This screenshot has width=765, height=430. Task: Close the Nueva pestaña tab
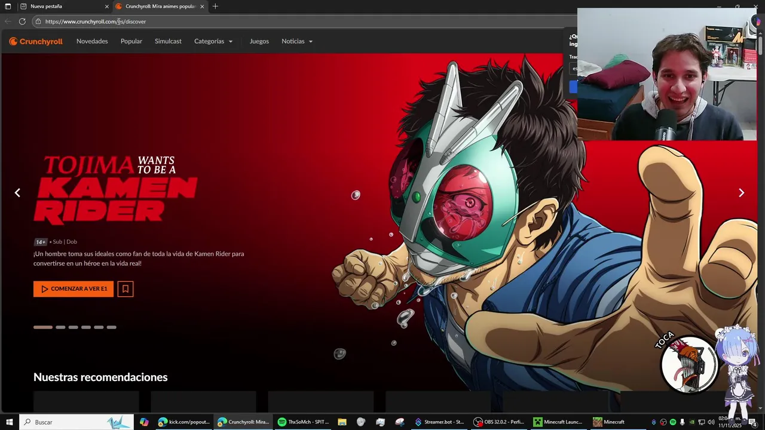(107, 7)
